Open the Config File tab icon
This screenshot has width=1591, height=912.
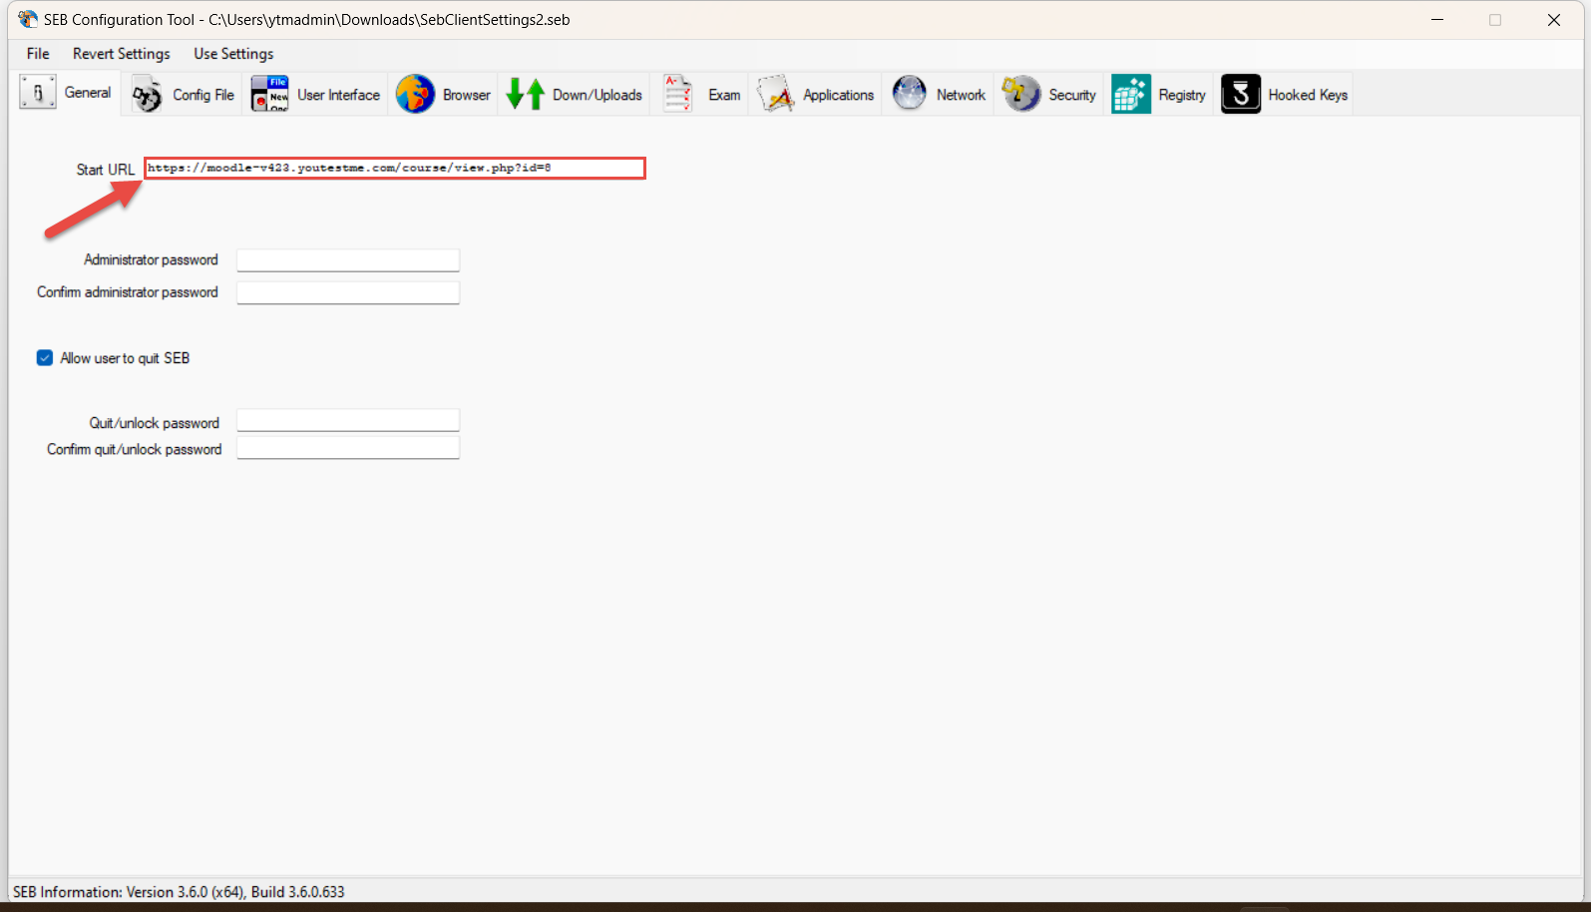point(148,95)
